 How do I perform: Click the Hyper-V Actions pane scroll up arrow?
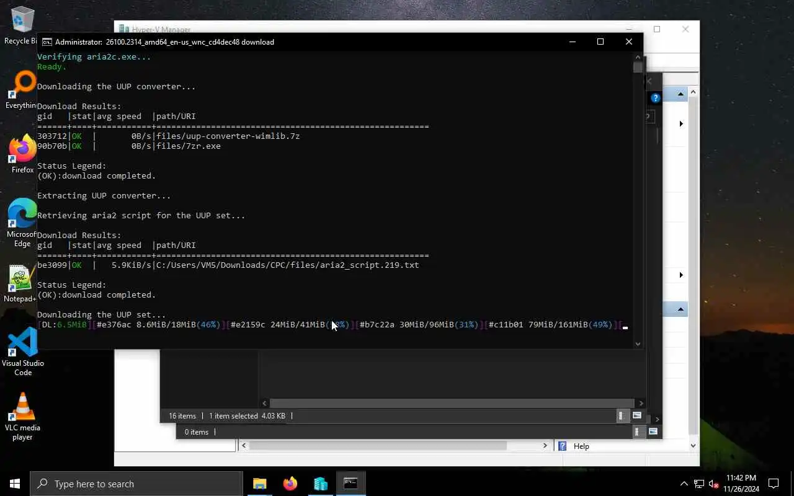point(694,92)
